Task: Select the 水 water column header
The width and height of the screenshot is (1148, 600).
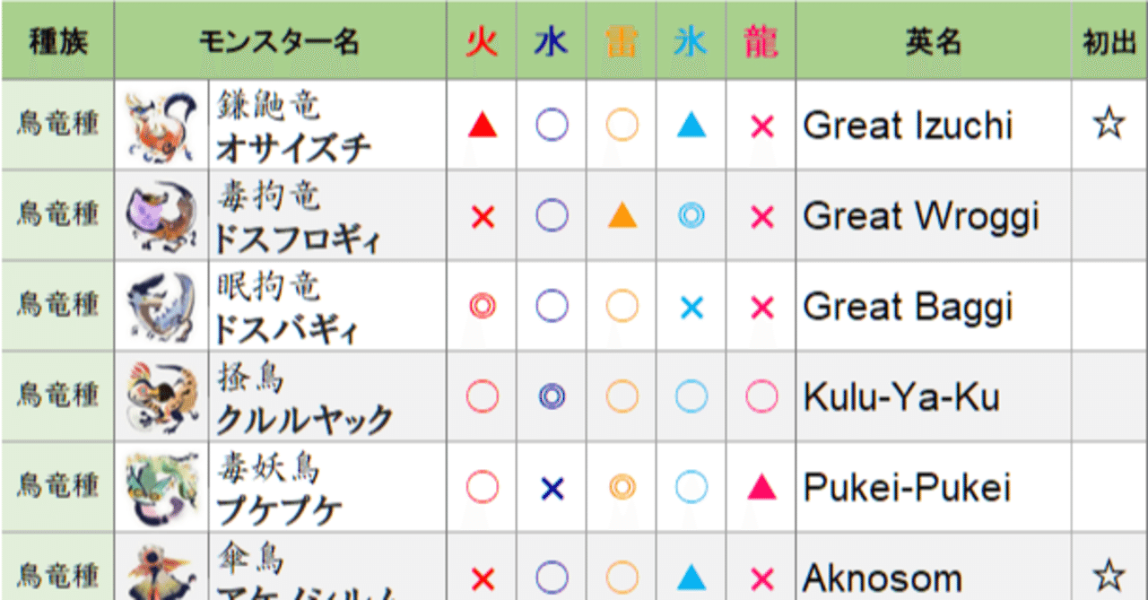Action: [x=552, y=42]
